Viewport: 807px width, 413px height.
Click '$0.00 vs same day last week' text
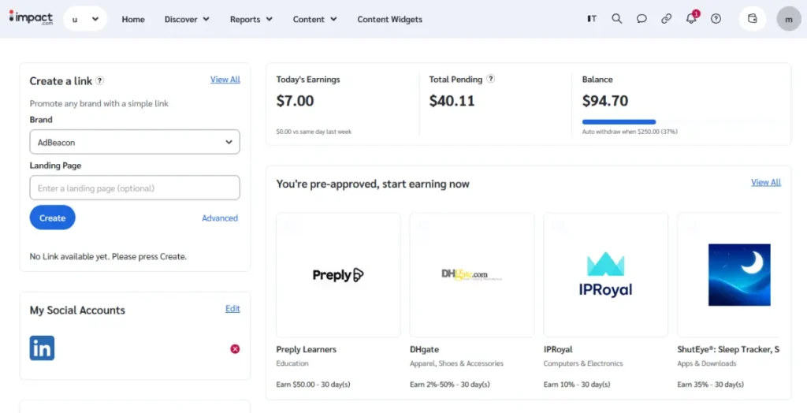pos(314,132)
